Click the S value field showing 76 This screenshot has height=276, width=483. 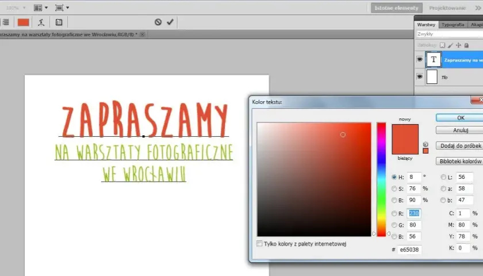coord(413,189)
